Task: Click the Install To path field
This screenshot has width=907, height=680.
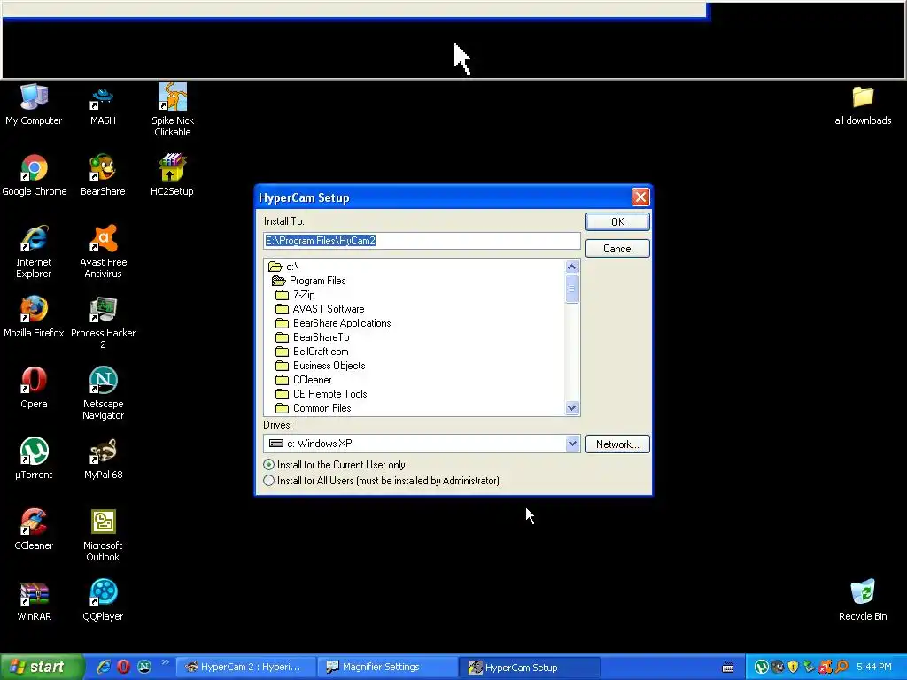Action: (422, 241)
